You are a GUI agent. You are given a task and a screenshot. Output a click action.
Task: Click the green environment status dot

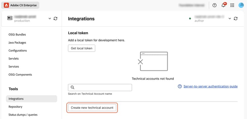click(x=190, y=18)
